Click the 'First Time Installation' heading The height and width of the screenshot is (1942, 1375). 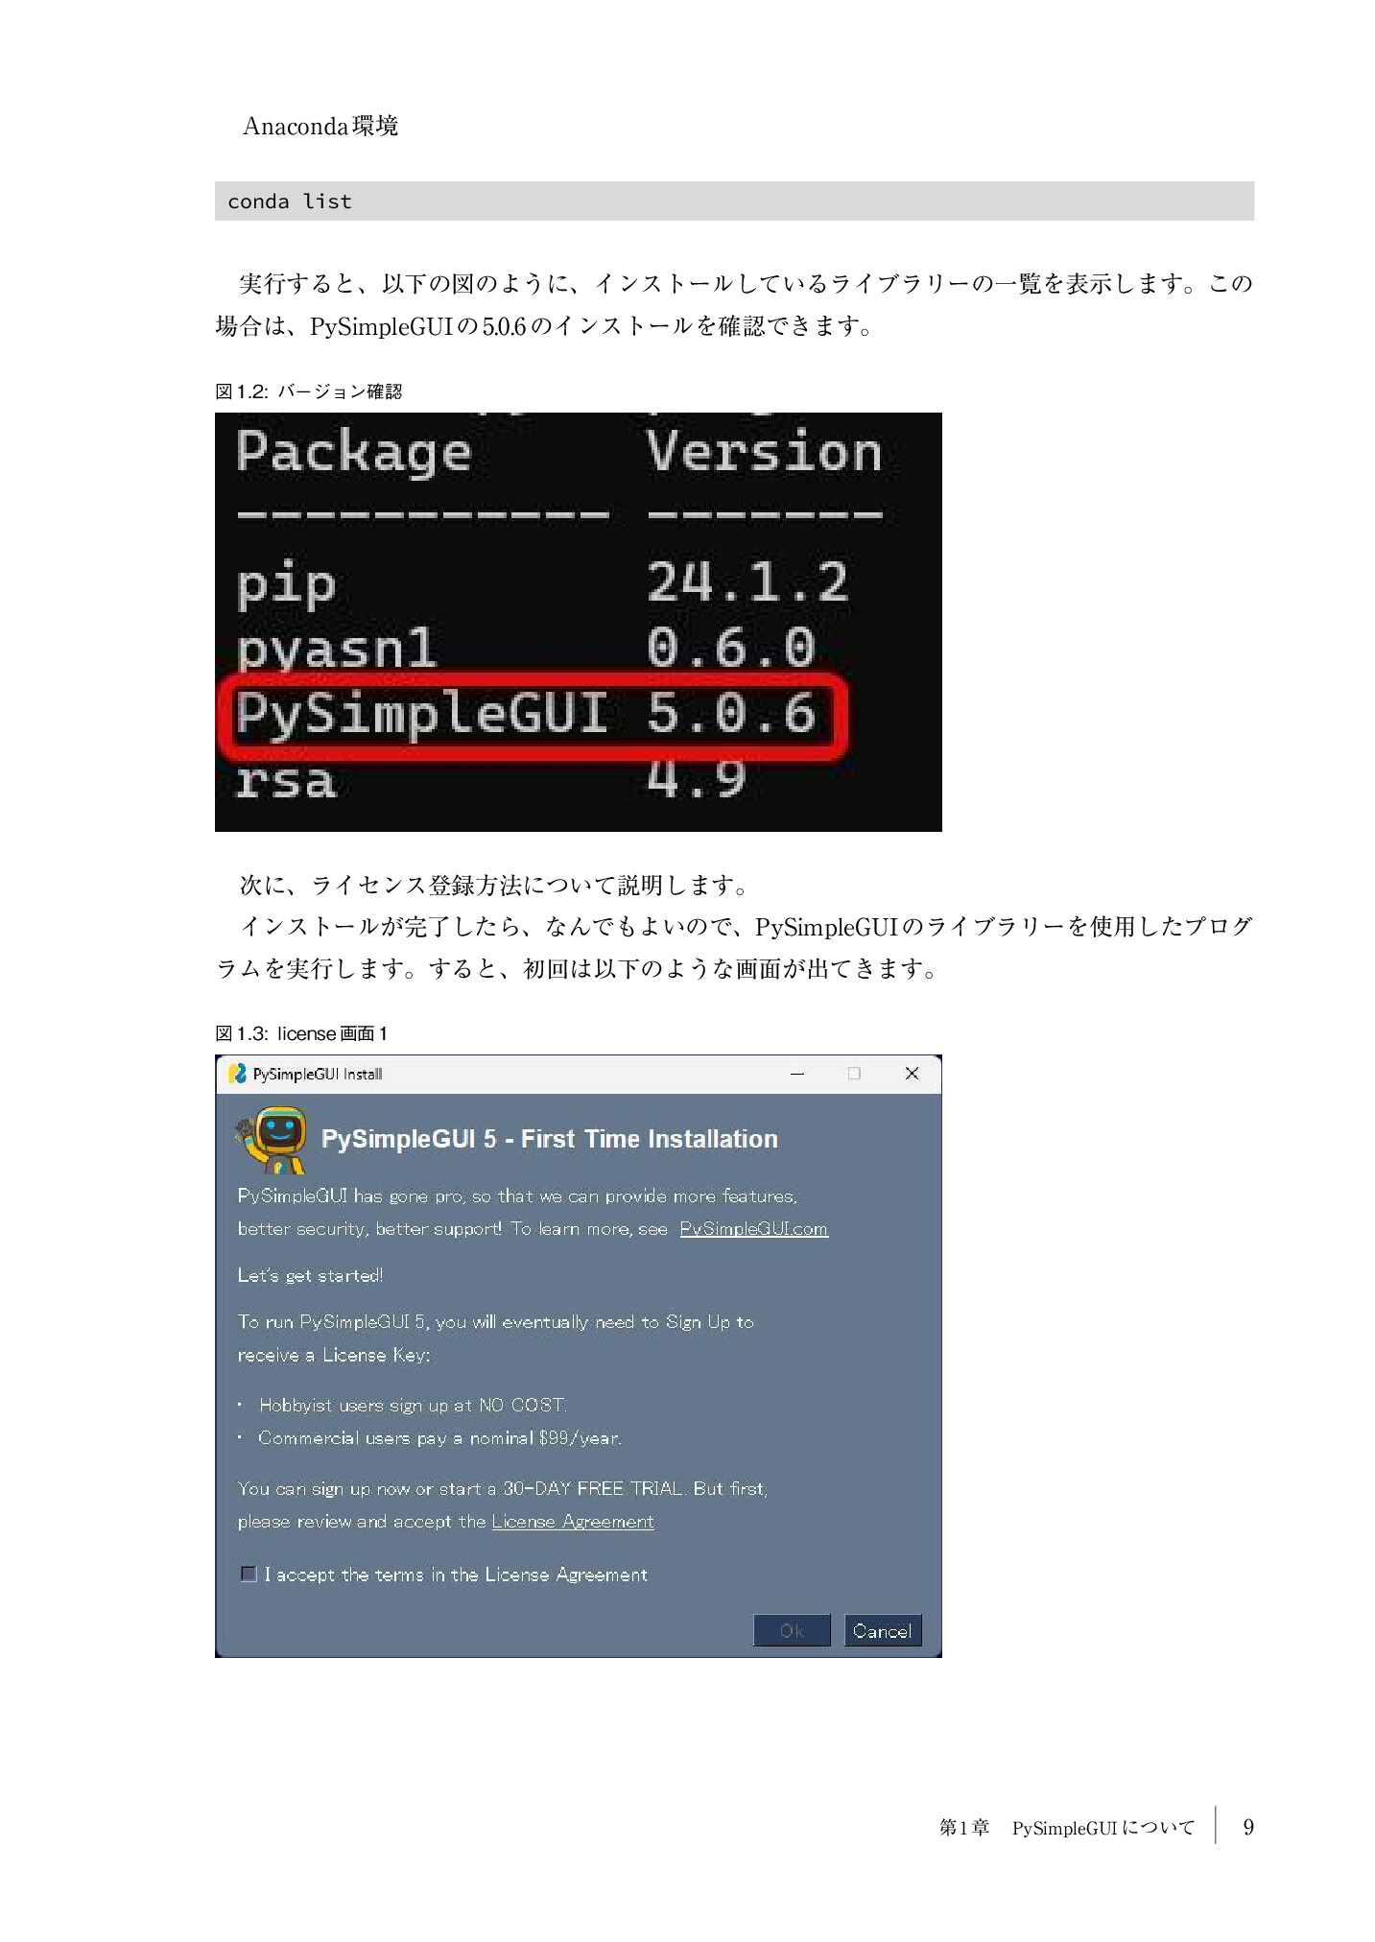point(650,1139)
